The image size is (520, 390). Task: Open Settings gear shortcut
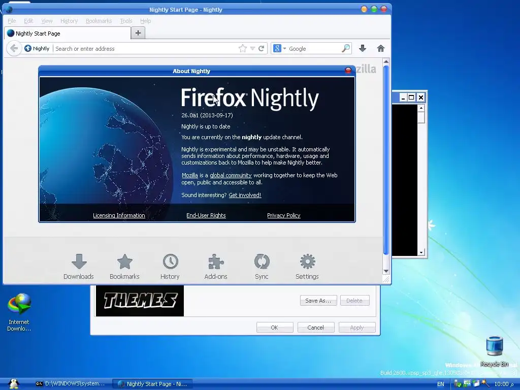[x=307, y=267]
